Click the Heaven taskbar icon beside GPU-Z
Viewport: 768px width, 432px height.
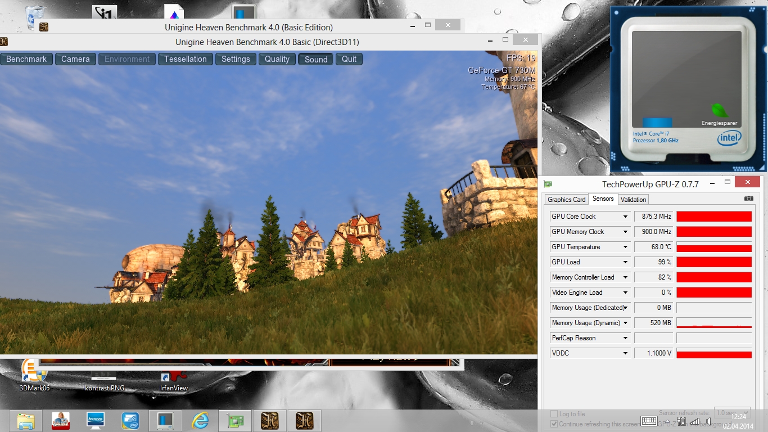[x=270, y=421]
